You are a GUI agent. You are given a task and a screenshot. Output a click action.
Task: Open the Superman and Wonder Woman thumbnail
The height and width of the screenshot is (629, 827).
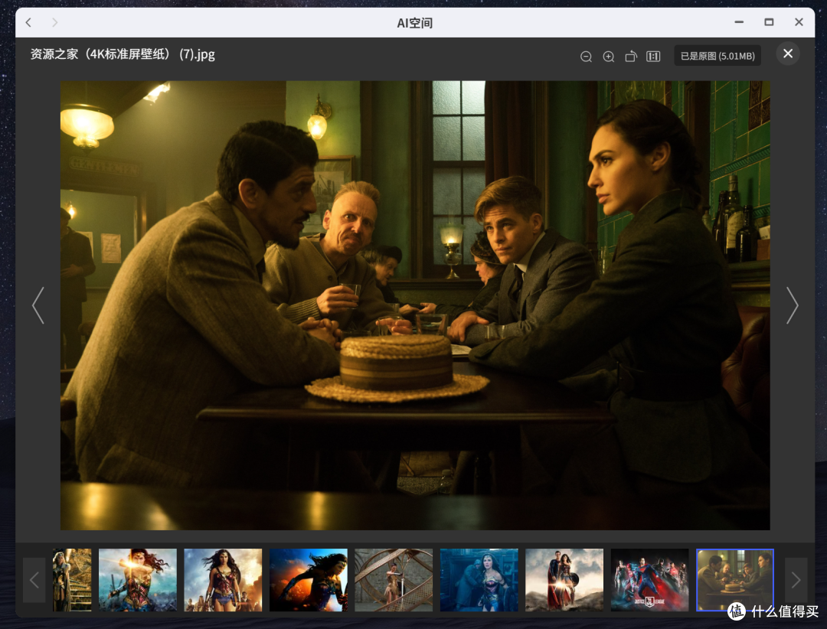[564, 580]
